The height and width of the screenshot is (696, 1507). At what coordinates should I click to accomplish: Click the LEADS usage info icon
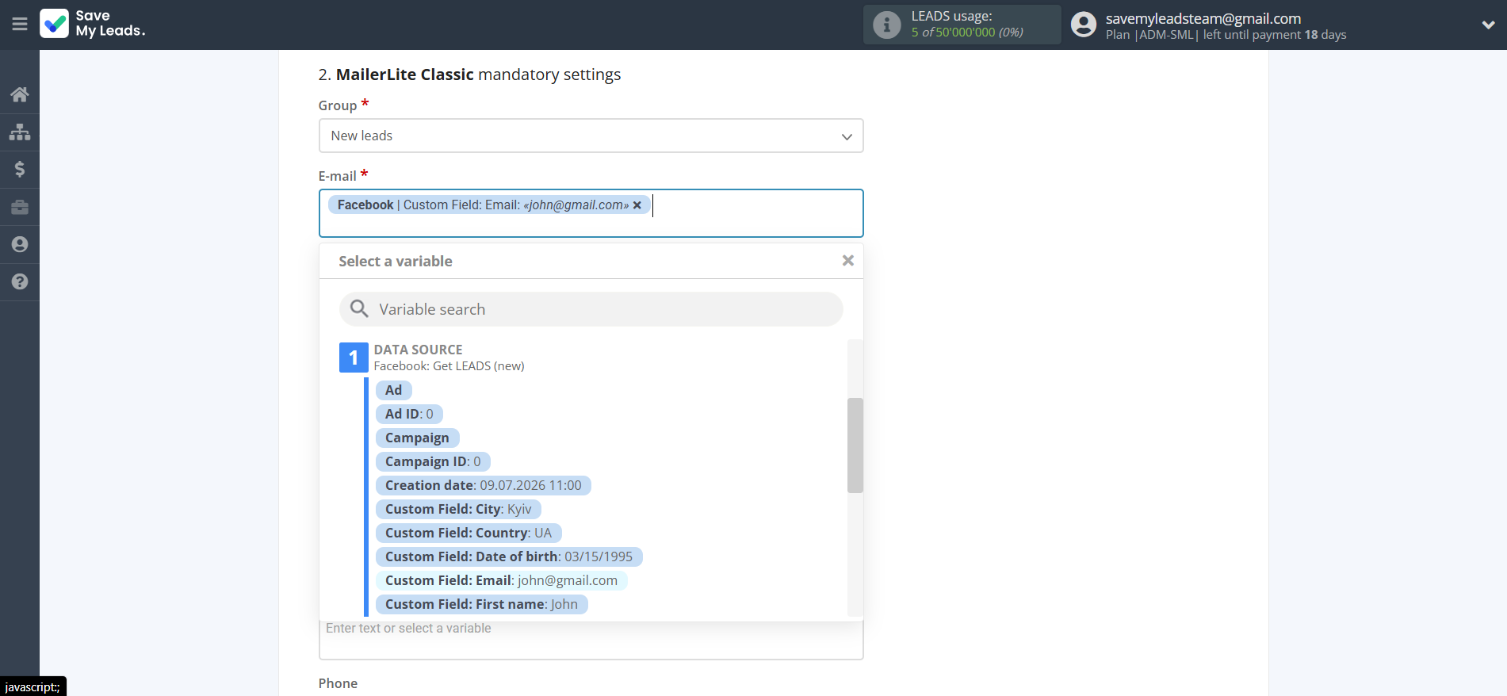[886, 25]
